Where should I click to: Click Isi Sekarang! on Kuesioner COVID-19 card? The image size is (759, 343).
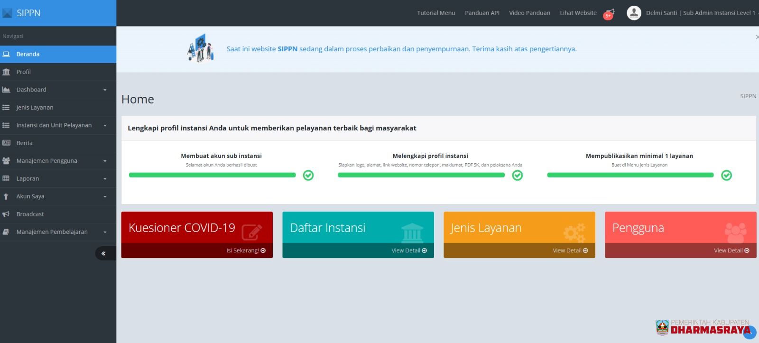[x=246, y=250]
